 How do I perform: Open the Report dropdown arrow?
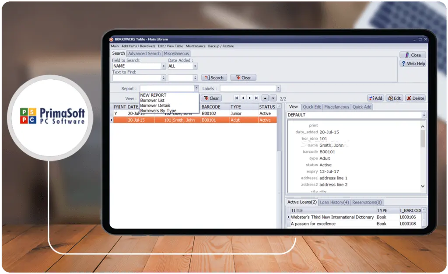tap(196, 88)
